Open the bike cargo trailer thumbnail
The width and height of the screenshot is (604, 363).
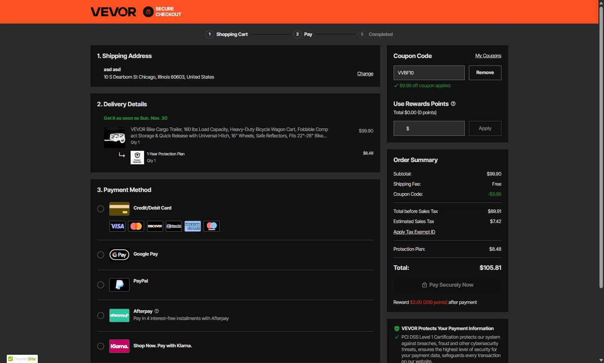coord(115,137)
